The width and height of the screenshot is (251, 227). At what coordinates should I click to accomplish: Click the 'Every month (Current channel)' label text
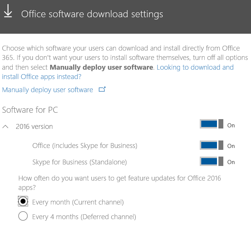click(78, 202)
